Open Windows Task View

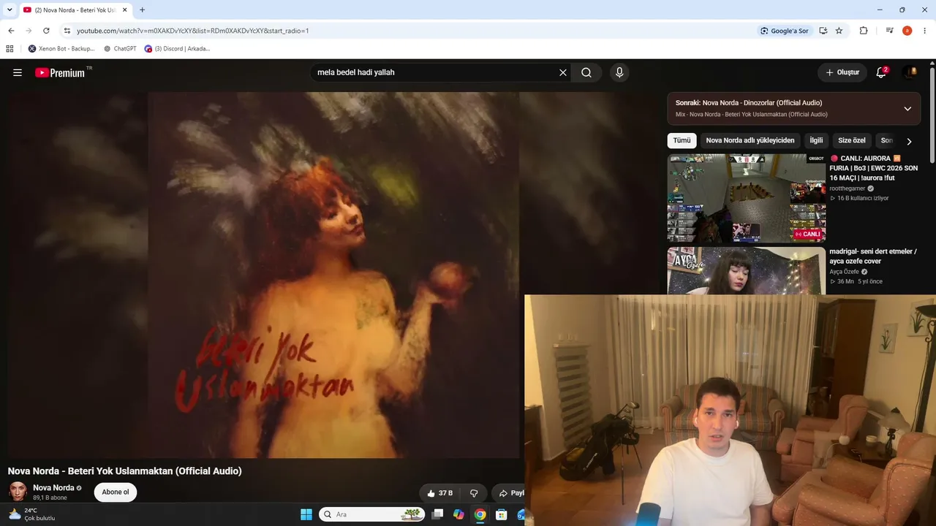pyautogui.click(x=437, y=514)
